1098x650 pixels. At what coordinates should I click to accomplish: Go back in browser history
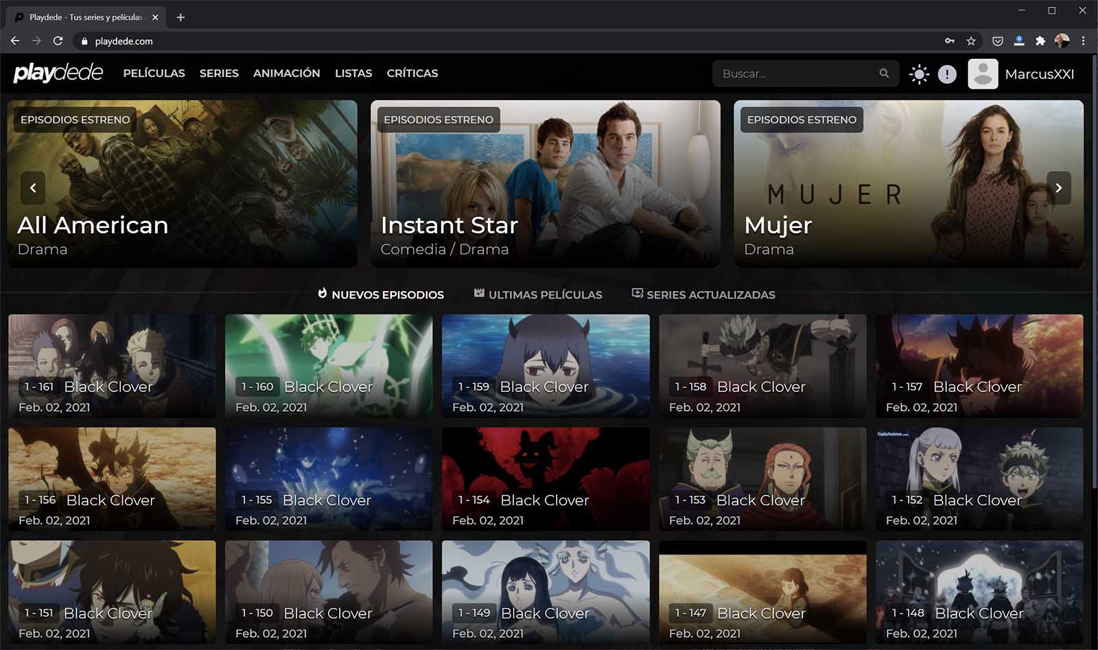(x=15, y=40)
